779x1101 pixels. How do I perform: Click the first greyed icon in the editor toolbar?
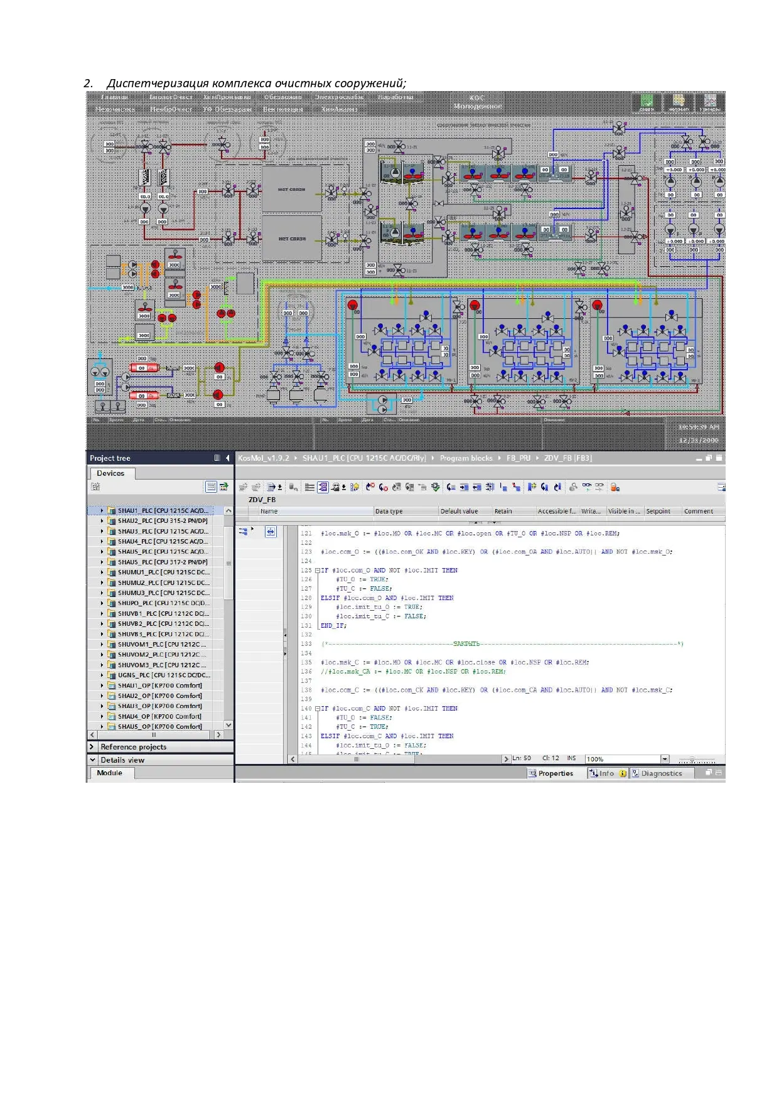click(244, 487)
